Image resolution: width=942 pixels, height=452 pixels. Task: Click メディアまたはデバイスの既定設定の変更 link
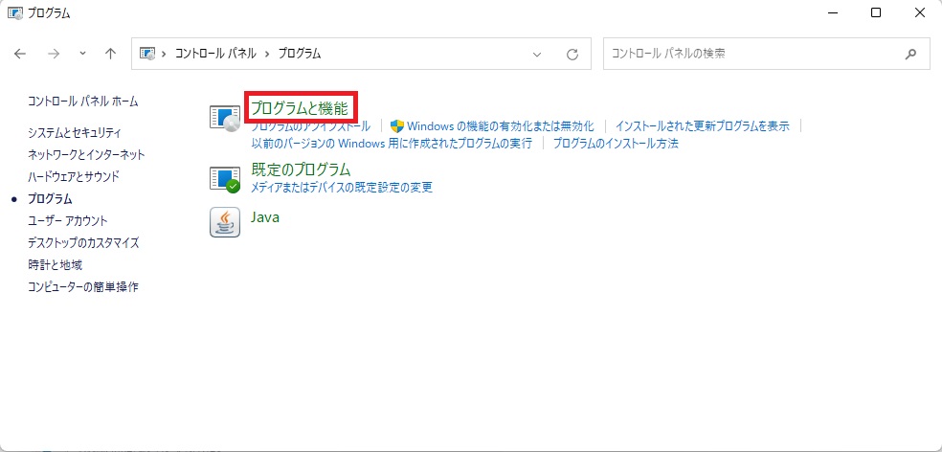click(341, 187)
